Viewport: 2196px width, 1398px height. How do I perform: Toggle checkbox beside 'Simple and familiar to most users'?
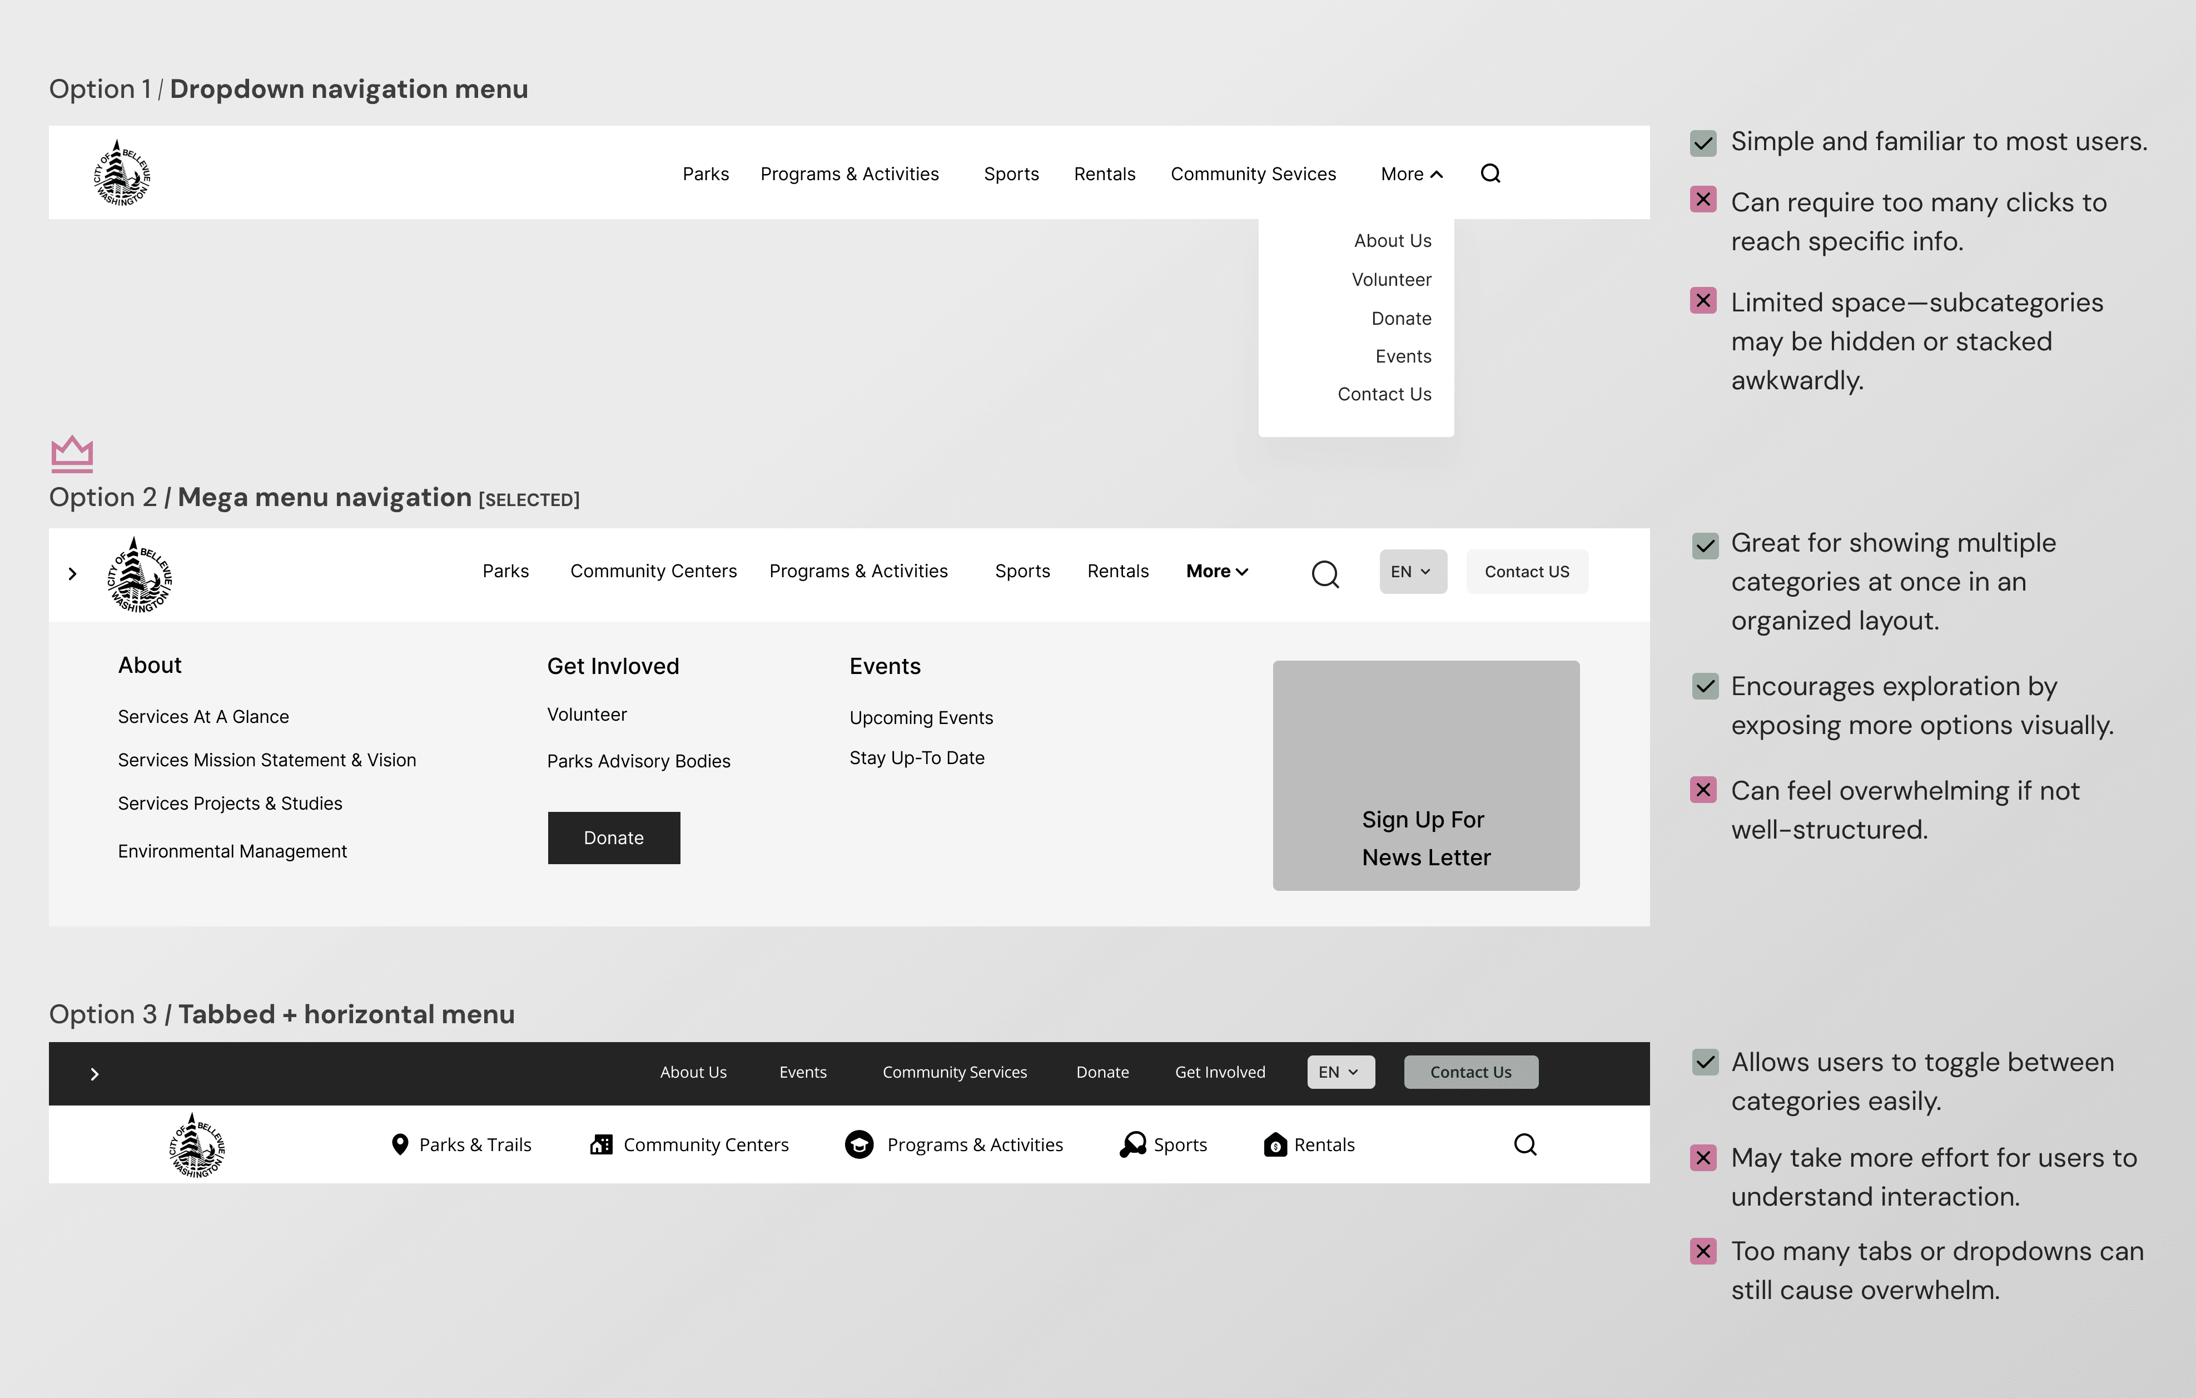coord(1703,142)
